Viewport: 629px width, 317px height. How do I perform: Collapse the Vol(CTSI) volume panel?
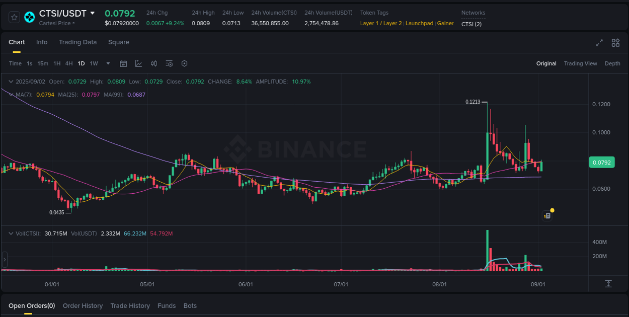tap(10, 233)
